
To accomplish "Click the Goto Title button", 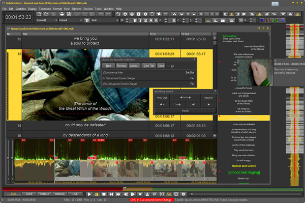I will (x=149, y=66).
